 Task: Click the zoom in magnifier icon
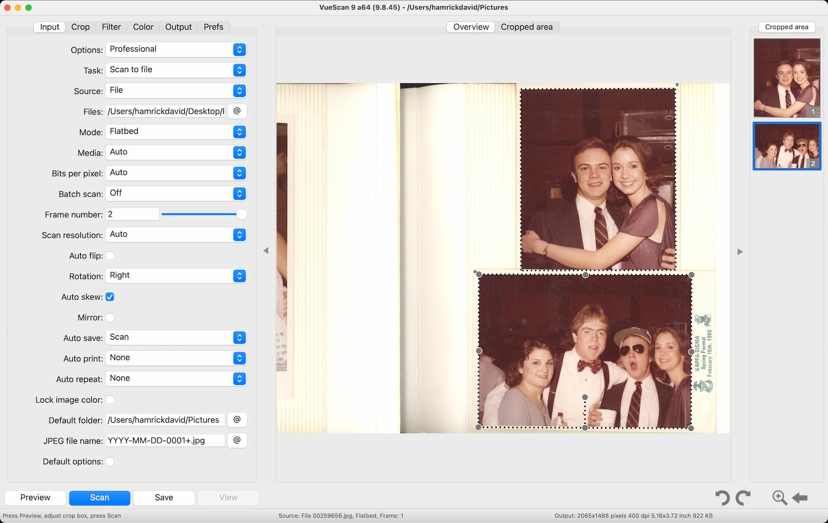pos(779,497)
